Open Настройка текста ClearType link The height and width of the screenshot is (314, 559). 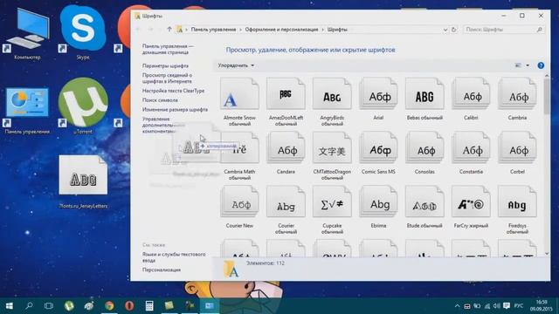pyautogui.click(x=173, y=91)
